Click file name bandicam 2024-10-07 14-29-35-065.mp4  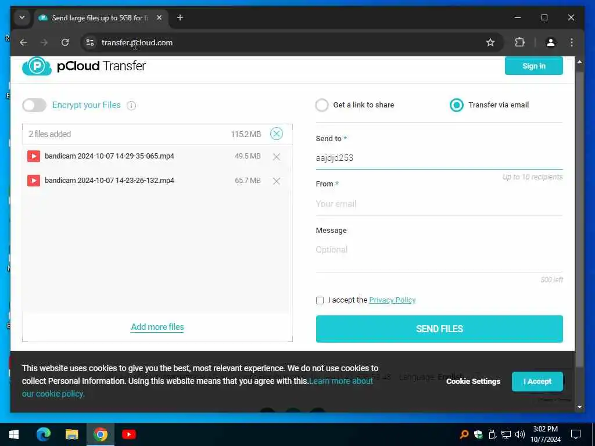[109, 156]
